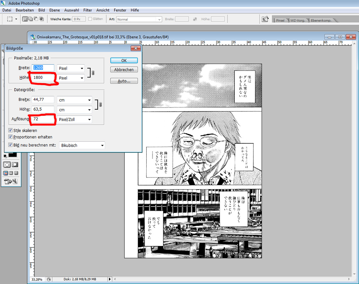
Task: Choose Intersect with selection mode icon
Action: click(42, 19)
